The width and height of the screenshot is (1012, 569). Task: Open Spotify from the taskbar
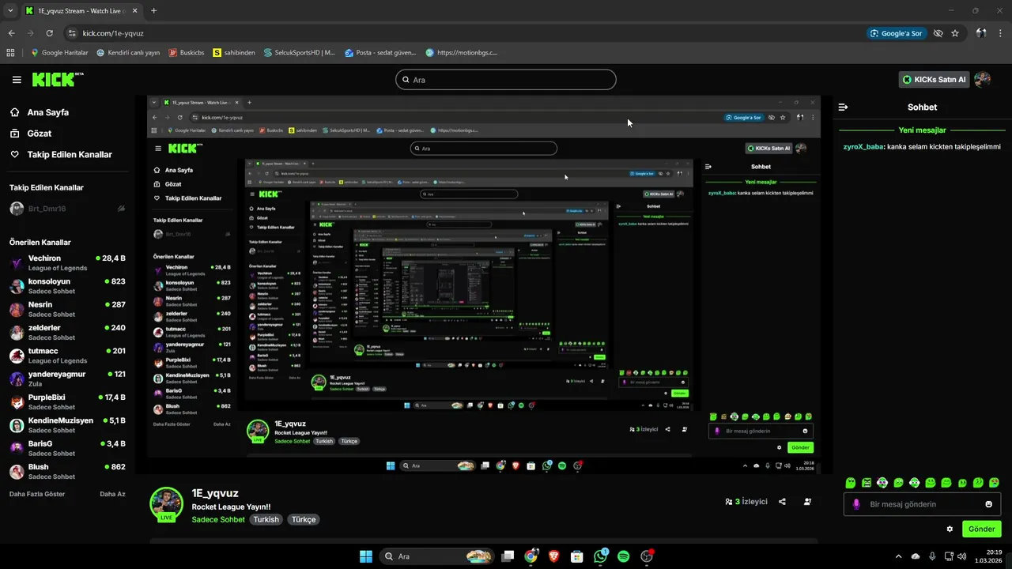pyautogui.click(x=623, y=556)
